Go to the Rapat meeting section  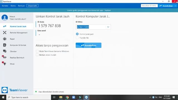click(17, 39)
